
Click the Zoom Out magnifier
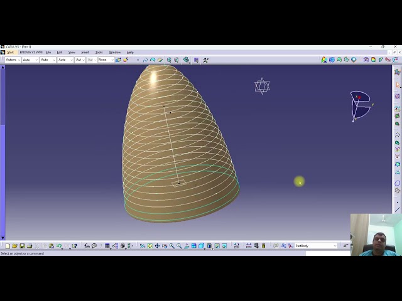179,246
